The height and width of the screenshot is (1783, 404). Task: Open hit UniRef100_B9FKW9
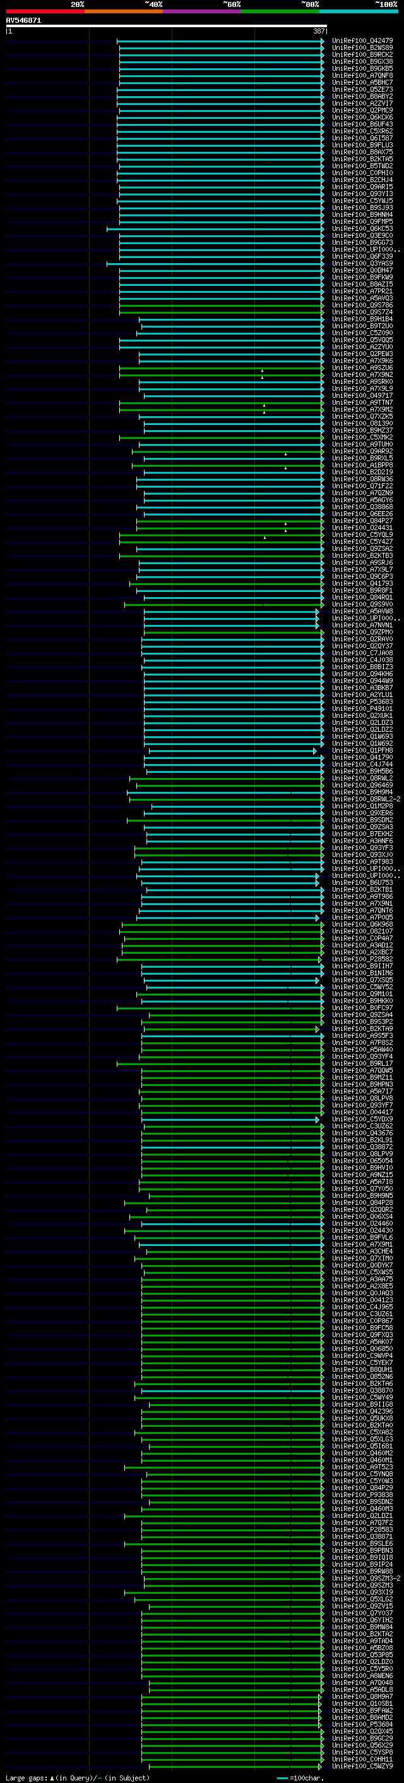click(362, 277)
